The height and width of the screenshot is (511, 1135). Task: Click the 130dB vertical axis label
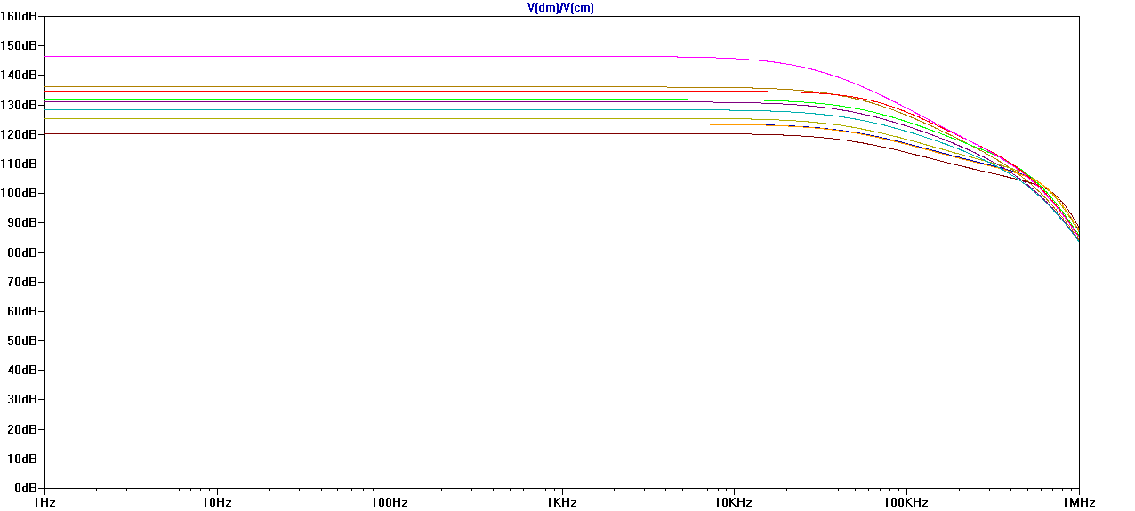(19, 105)
